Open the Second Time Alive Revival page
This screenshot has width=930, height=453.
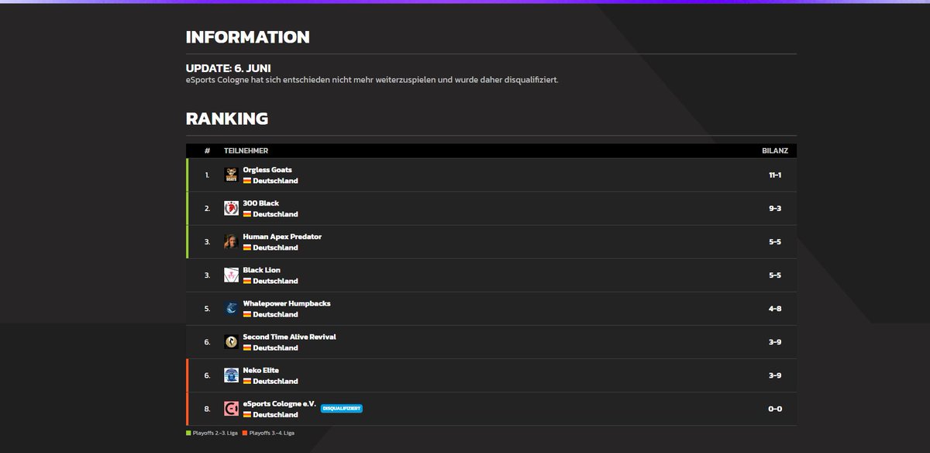coord(290,337)
